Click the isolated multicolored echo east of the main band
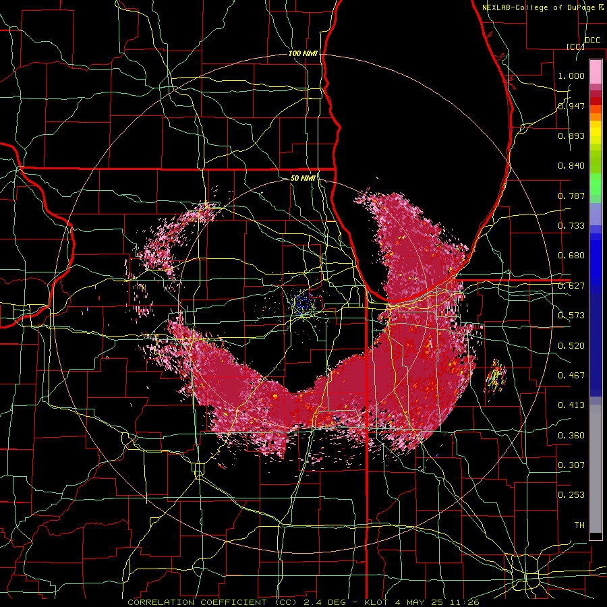This screenshot has height=607, width=607. [496, 376]
